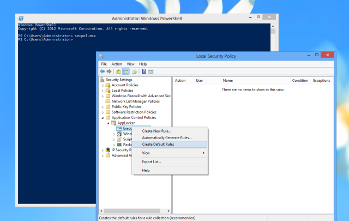Screen dimensions: 349x221
Task: Expand the Local Policies node
Action: coord(103,91)
